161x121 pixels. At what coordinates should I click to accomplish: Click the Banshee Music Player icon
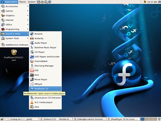[32, 47]
